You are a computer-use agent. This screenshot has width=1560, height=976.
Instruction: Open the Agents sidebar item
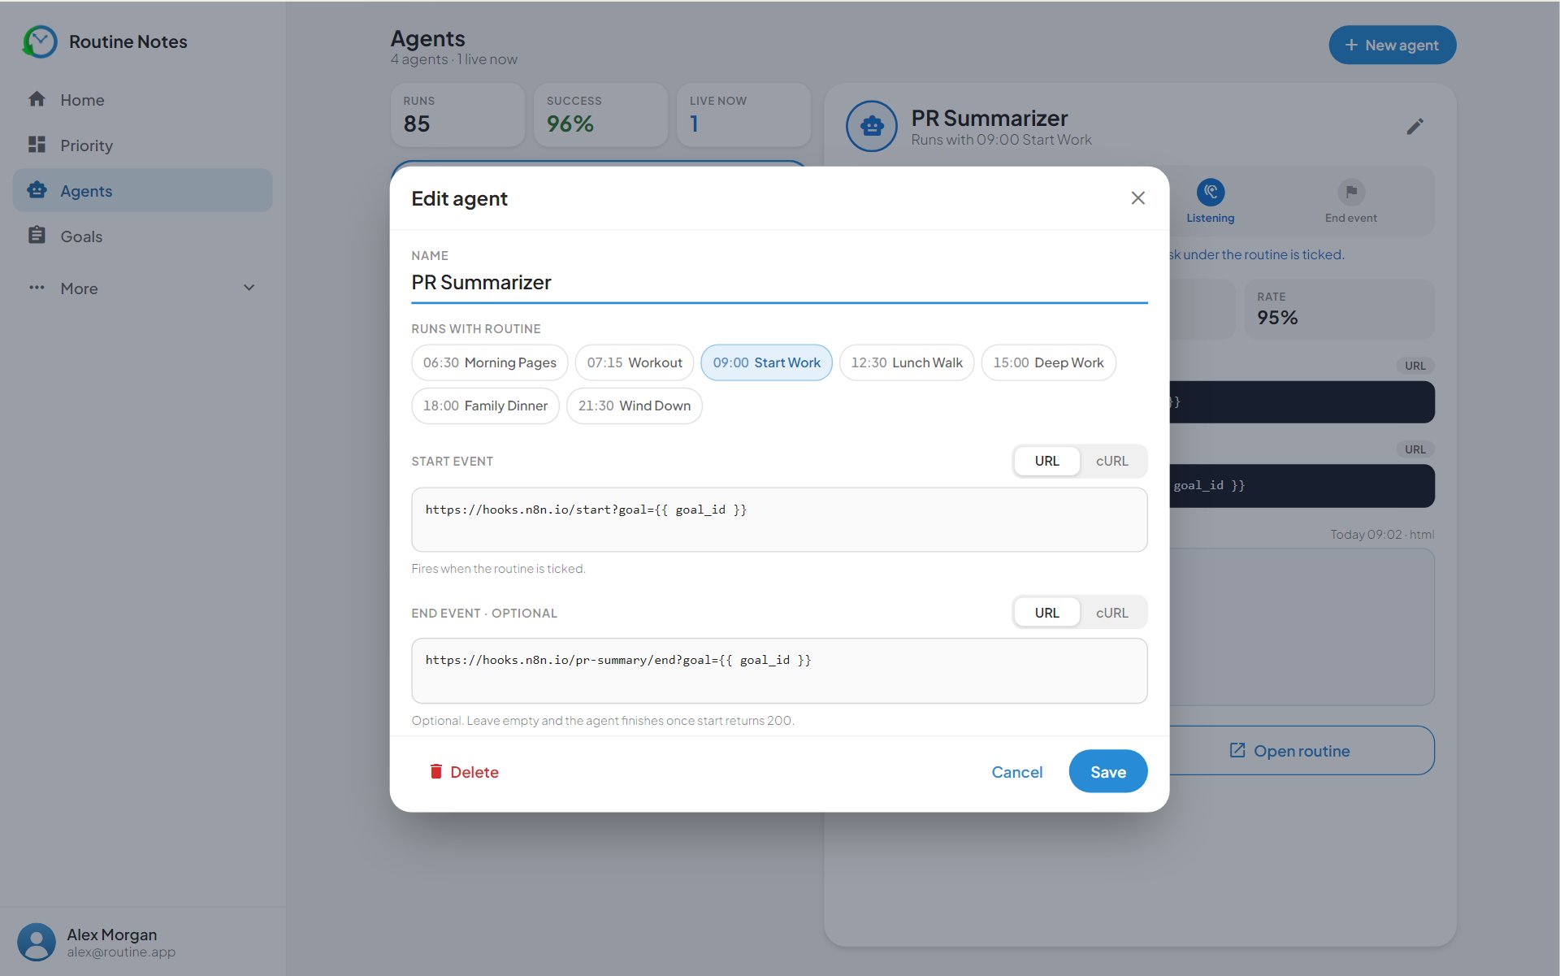[142, 190]
